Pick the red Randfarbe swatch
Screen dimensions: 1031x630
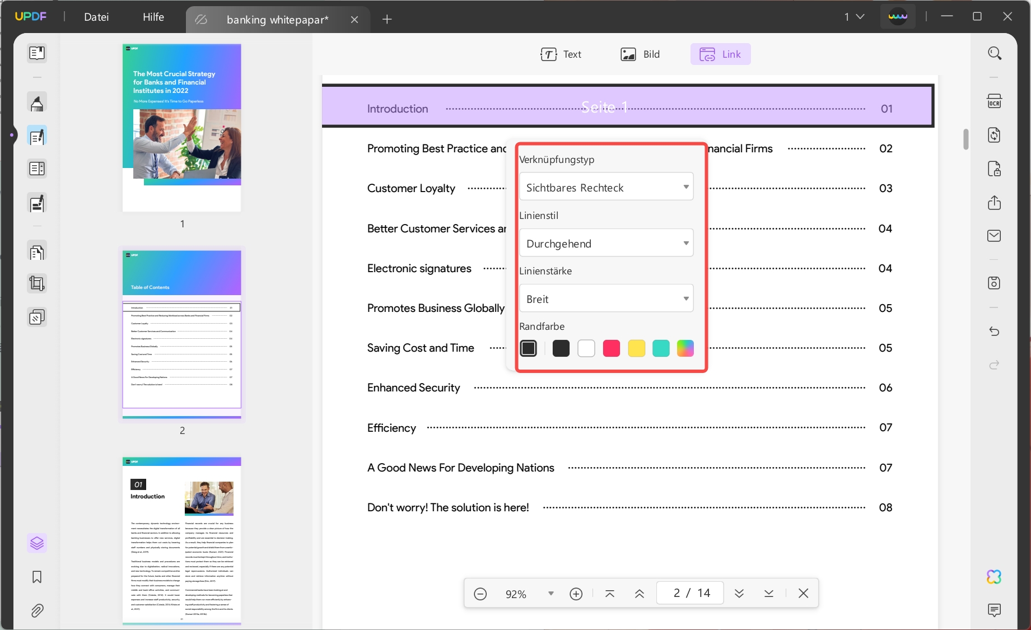612,348
